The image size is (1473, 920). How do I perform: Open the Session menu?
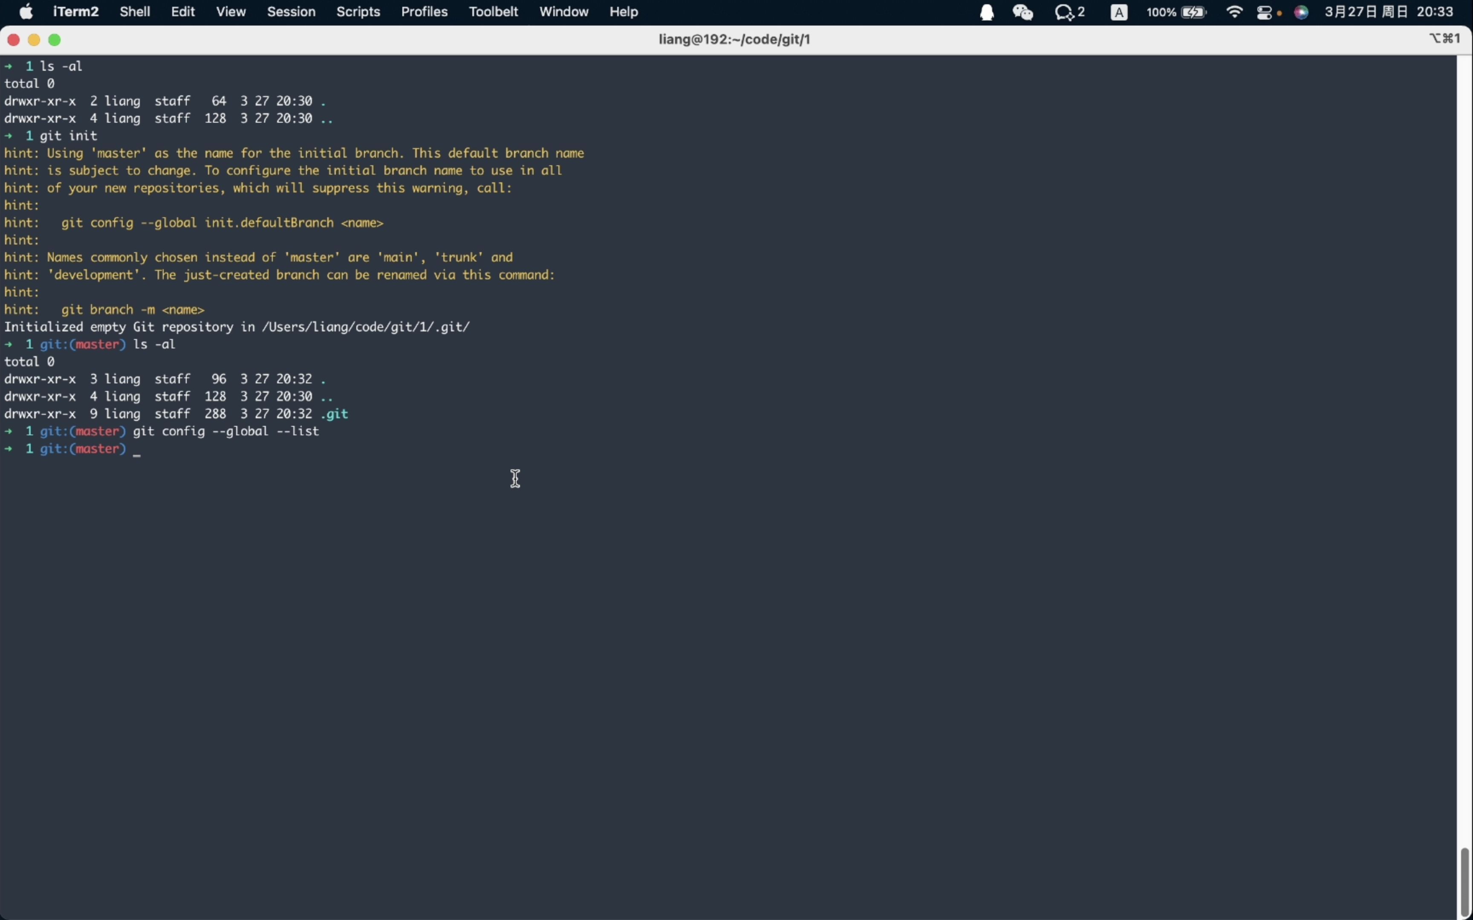click(x=291, y=12)
